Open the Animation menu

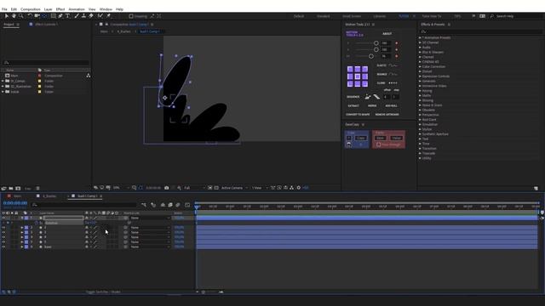(77, 9)
